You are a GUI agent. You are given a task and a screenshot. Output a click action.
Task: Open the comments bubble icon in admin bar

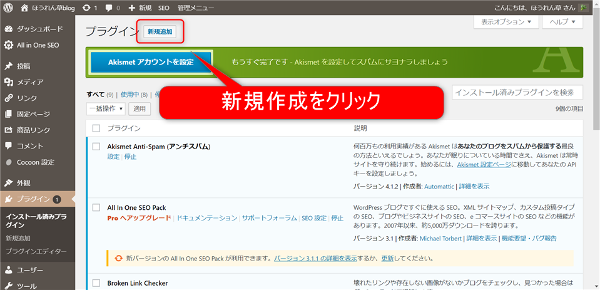tap(109, 8)
